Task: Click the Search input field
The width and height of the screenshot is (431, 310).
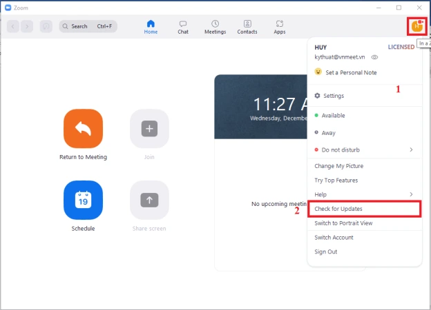Action: (88, 26)
